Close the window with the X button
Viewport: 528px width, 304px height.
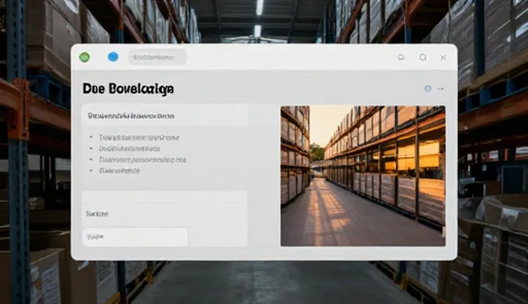444,58
